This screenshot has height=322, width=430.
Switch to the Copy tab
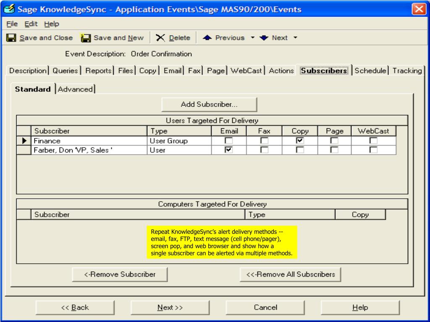pos(147,70)
